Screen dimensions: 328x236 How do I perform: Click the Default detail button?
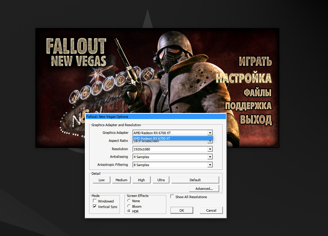[195, 180]
